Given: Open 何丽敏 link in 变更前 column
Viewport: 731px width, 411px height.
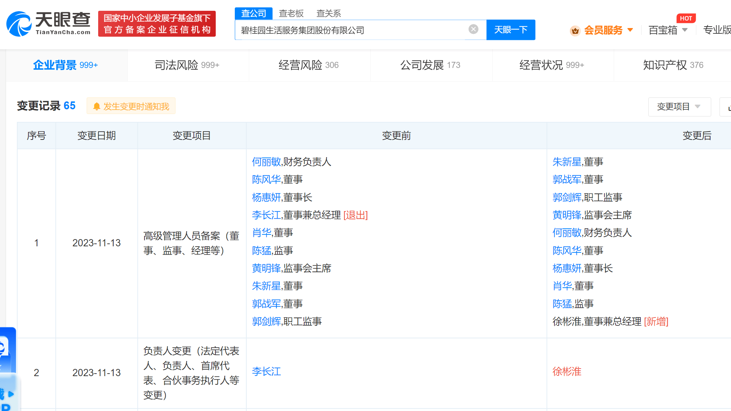Looking at the screenshot, I should 266,162.
